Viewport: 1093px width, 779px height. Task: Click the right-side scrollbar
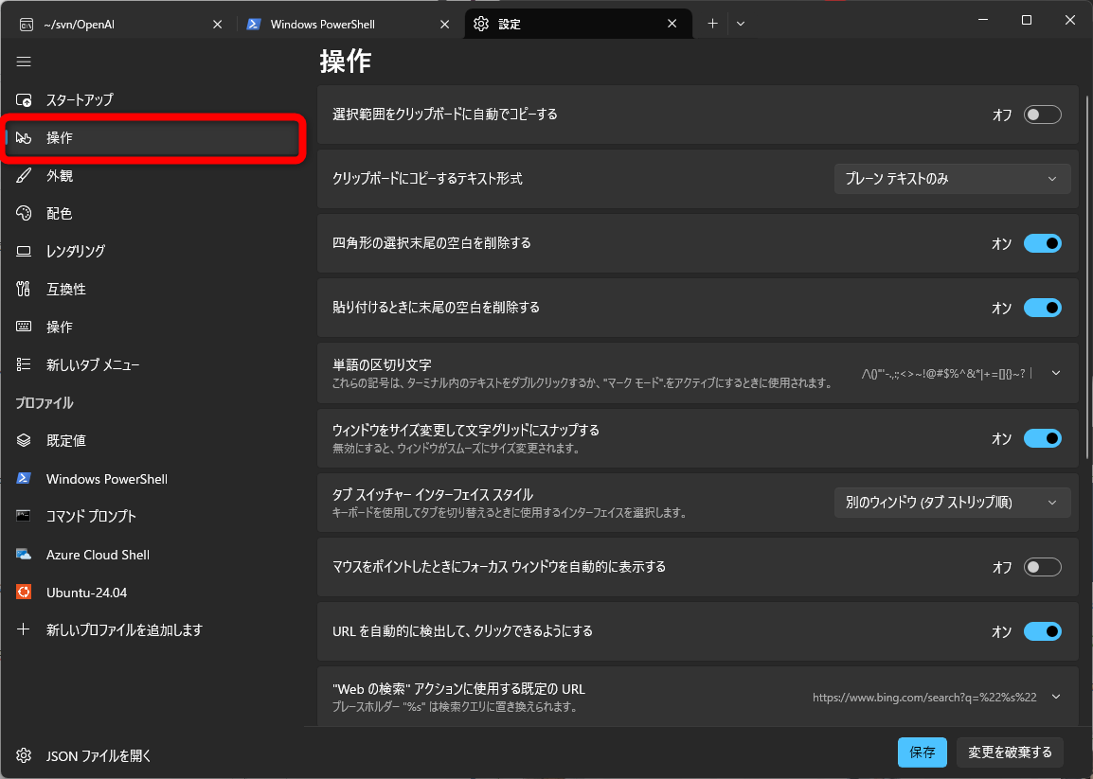click(x=1085, y=284)
